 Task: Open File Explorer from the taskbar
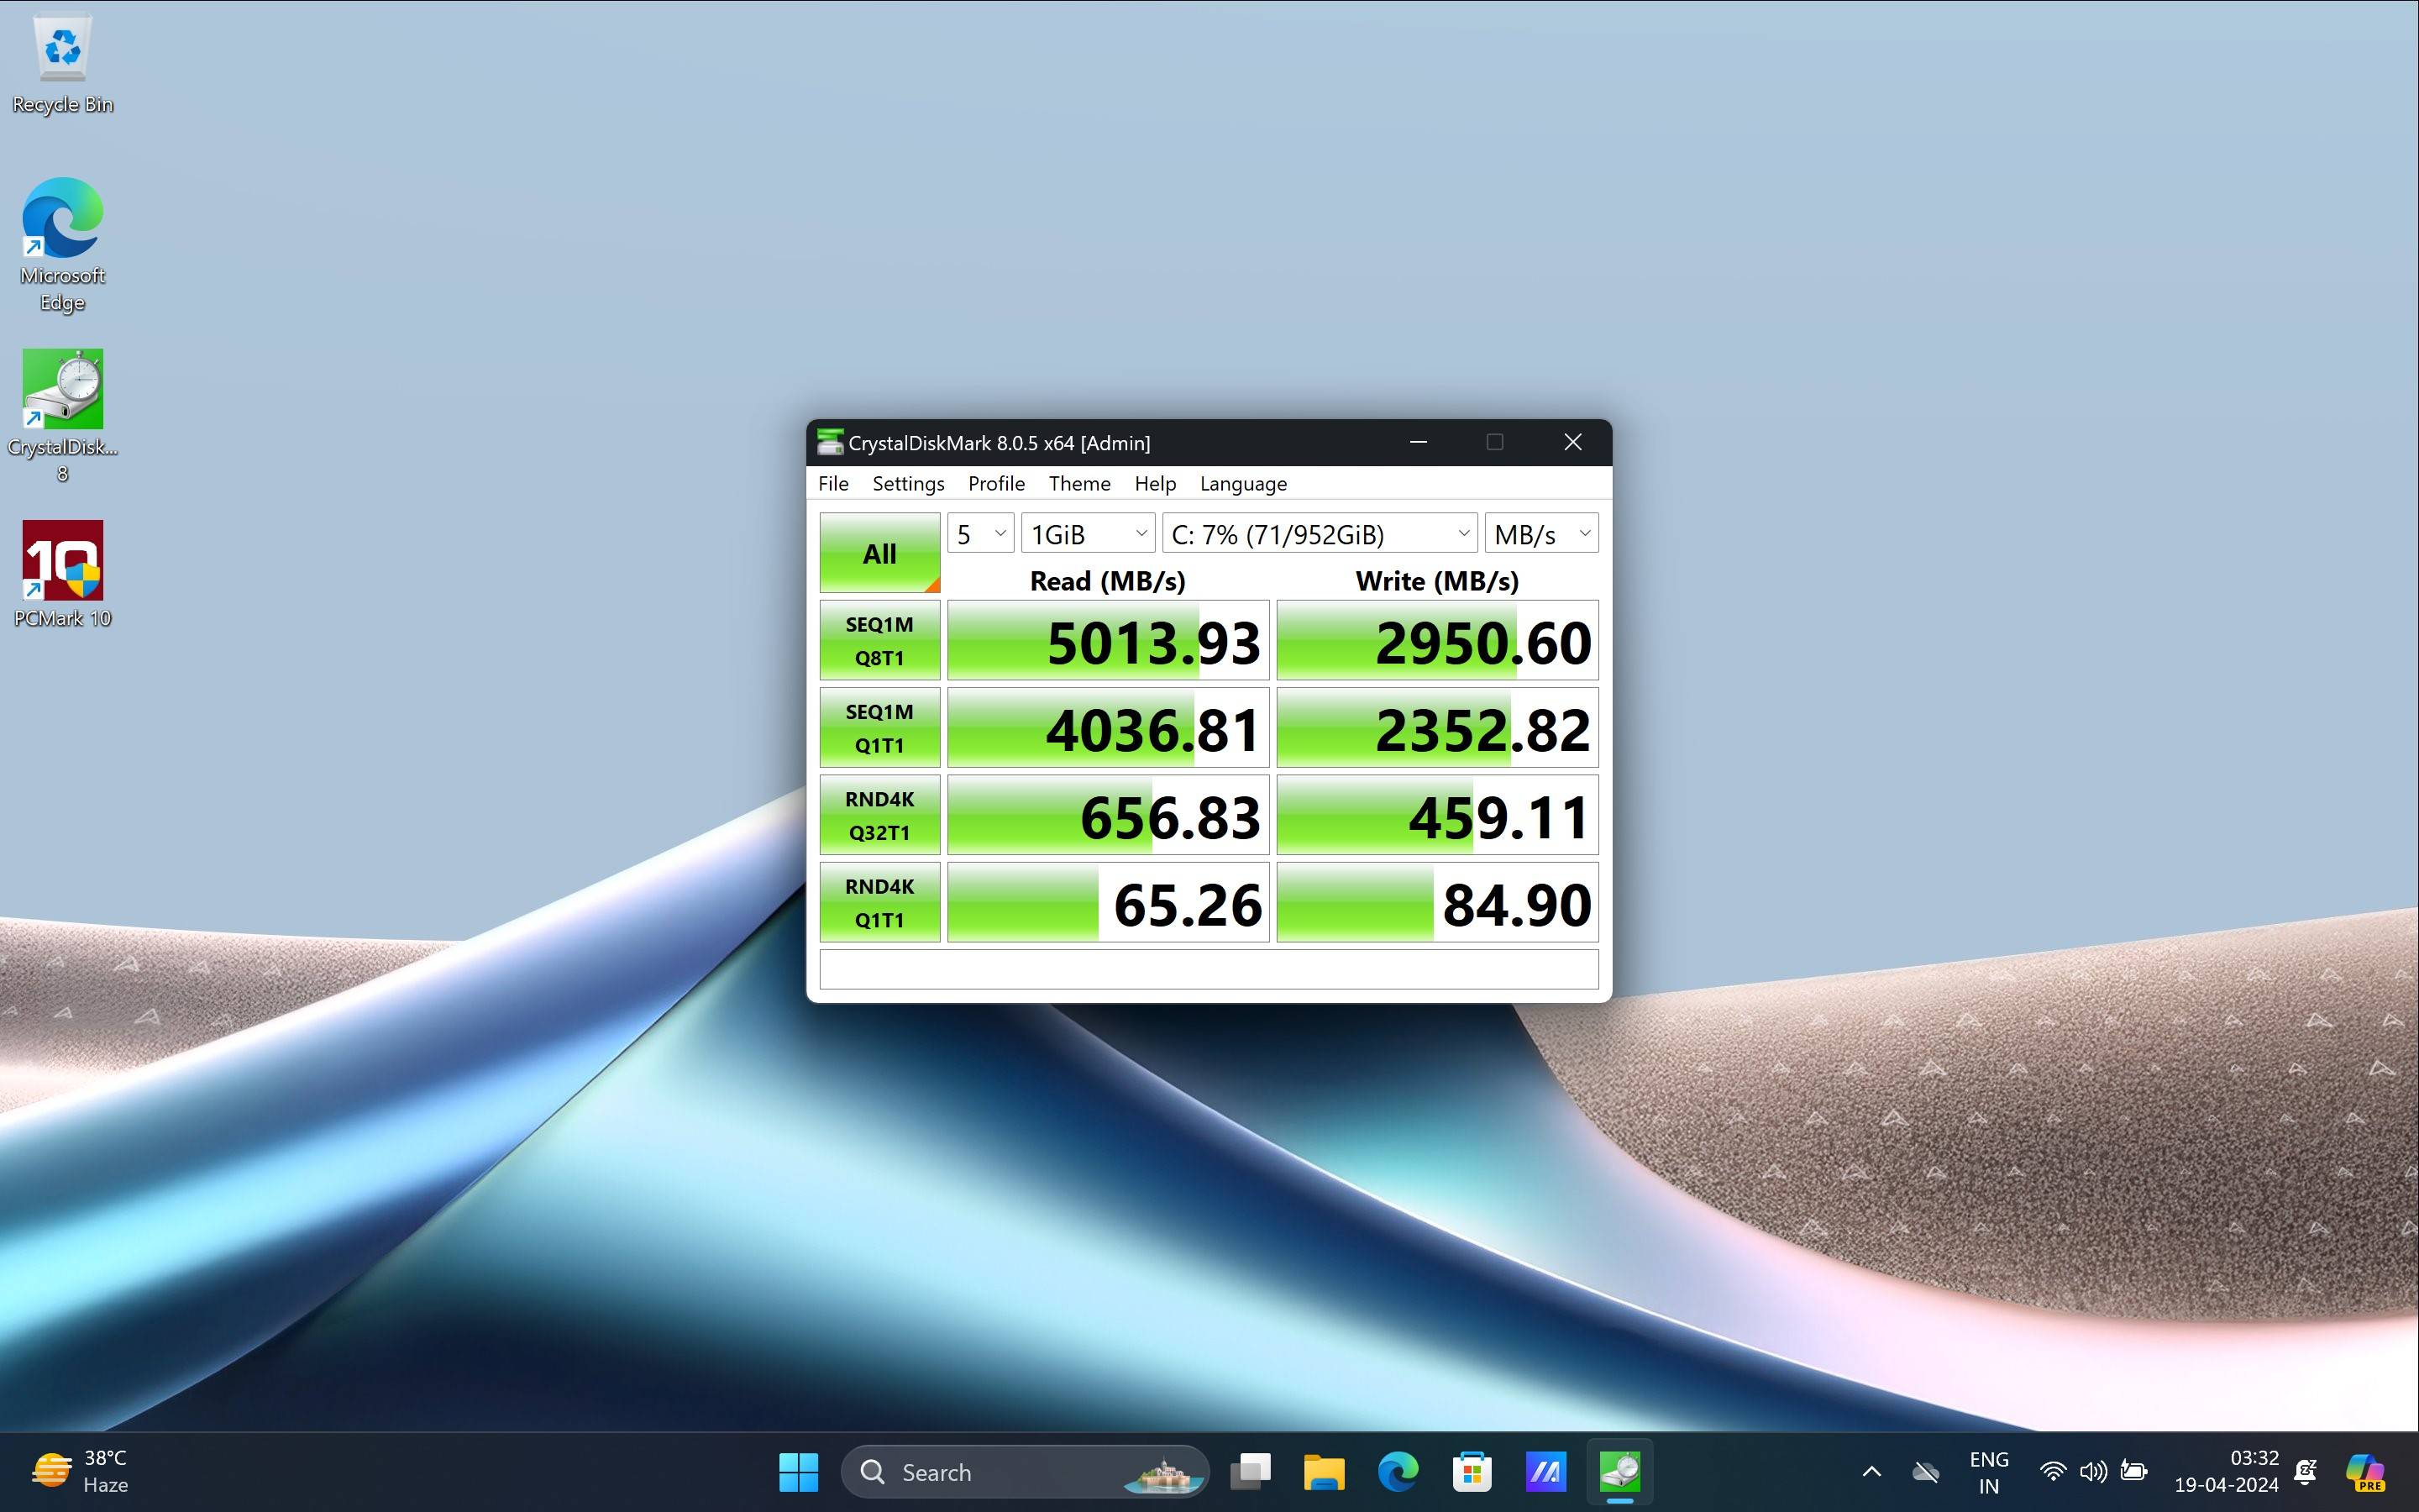pyautogui.click(x=1324, y=1471)
